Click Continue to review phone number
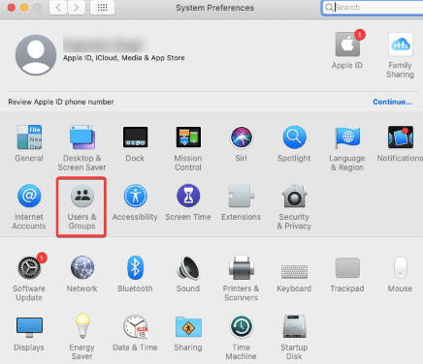The image size is (423, 364). tap(392, 102)
